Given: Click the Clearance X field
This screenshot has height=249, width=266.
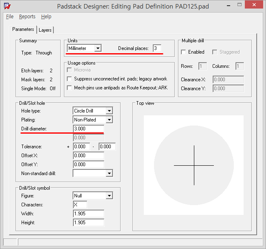Looking at the screenshot, I should [x=229, y=80].
